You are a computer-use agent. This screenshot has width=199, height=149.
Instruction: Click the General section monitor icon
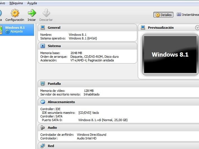coord(43,28)
